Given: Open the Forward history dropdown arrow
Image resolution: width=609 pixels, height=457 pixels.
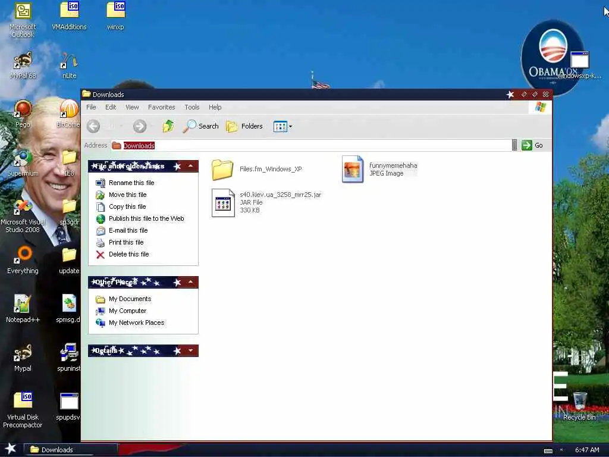Looking at the screenshot, I should click(152, 126).
